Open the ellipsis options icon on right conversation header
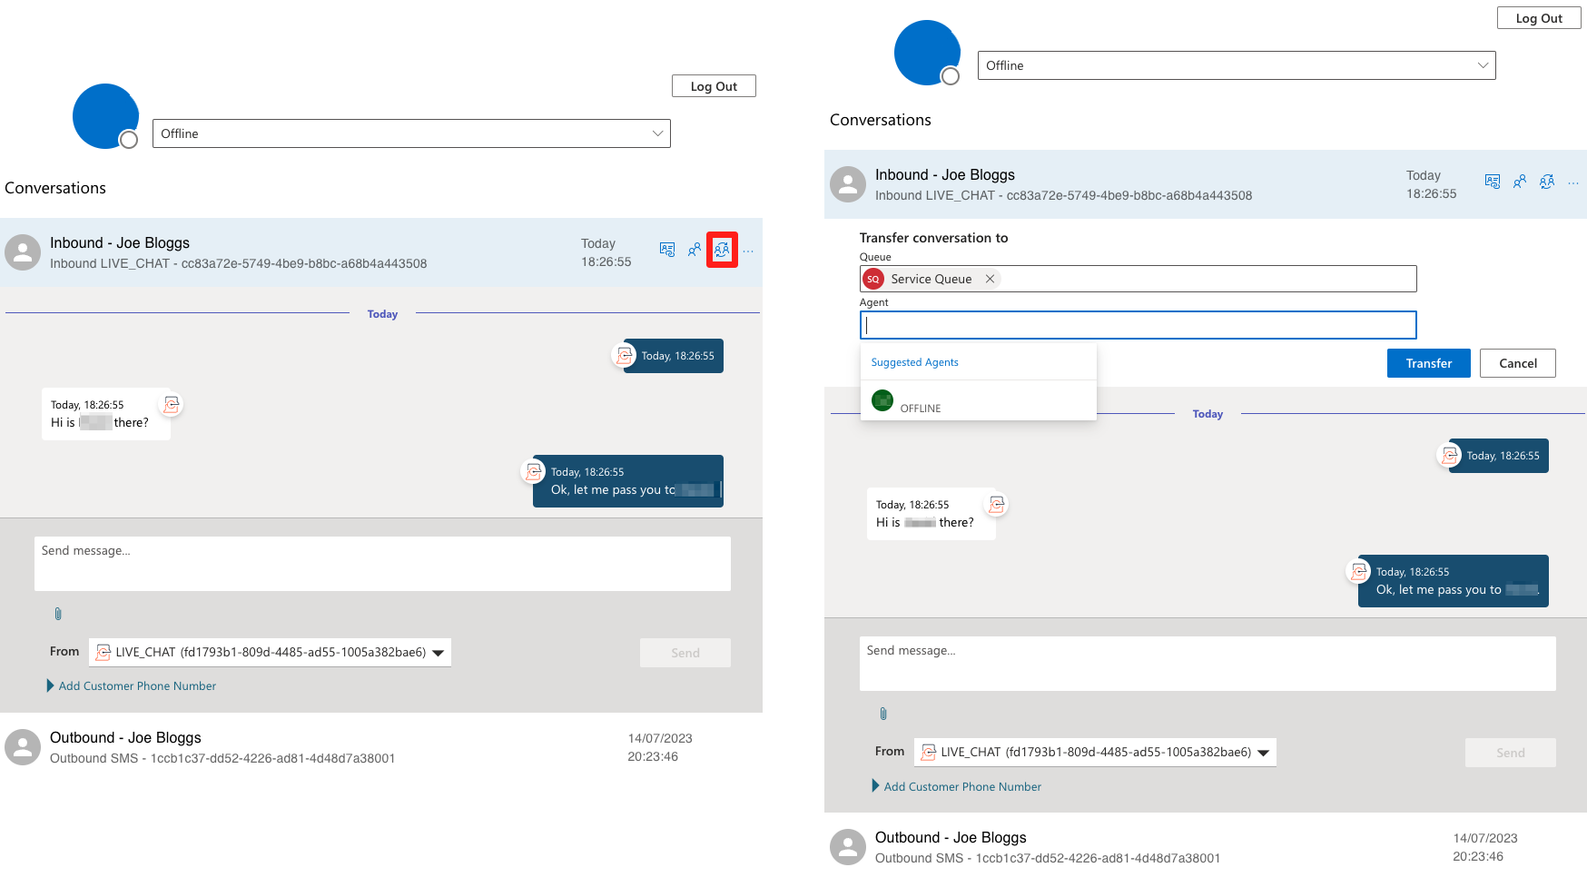The image size is (1587, 887). click(1573, 182)
